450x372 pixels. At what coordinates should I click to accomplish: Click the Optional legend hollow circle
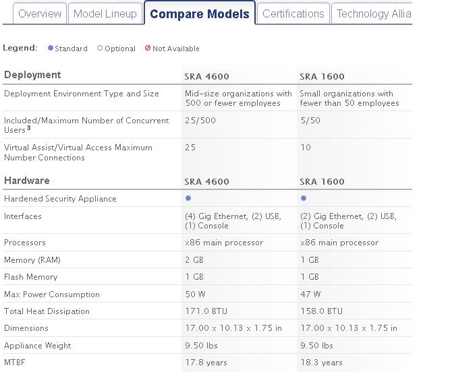click(100, 48)
